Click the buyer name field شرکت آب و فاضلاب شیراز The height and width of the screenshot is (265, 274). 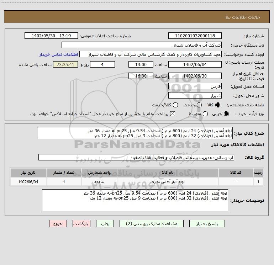(x=142, y=45)
